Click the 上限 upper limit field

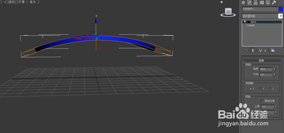point(268,107)
